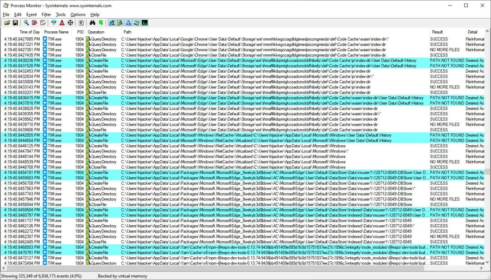Toggle Autoscroll toolbar icon

tap(35, 23)
